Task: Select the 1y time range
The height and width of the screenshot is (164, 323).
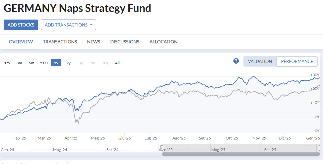Action: [56, 63]
